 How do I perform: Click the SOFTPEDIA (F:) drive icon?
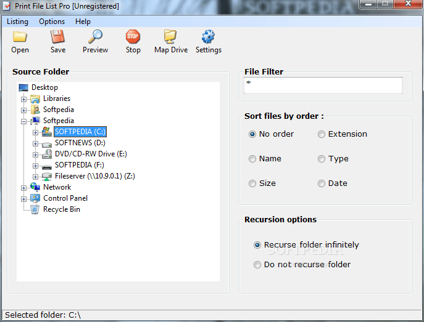47,166
